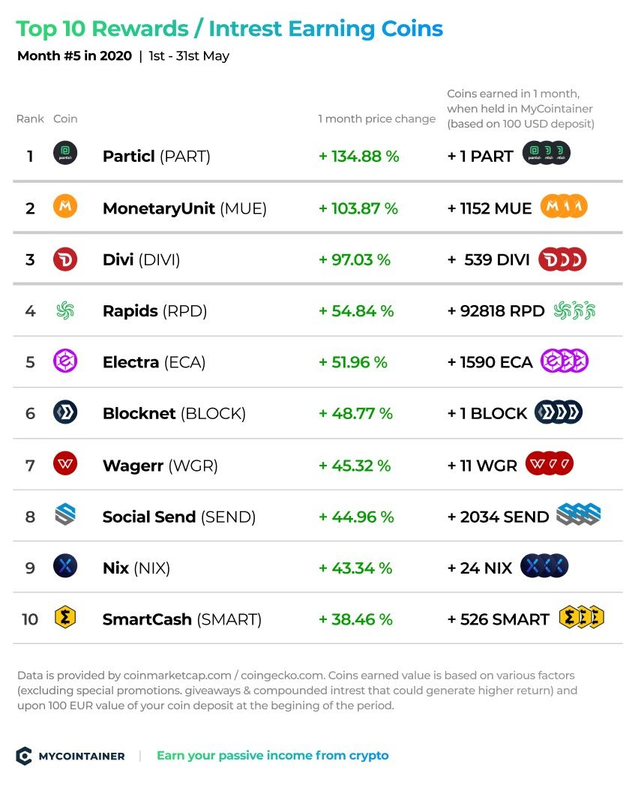Image resolution: width=644 pixels, height=791 pixels.
Task: Click the Blocknet coin icon
Action: pyautogui.click(x=65, y=412)
